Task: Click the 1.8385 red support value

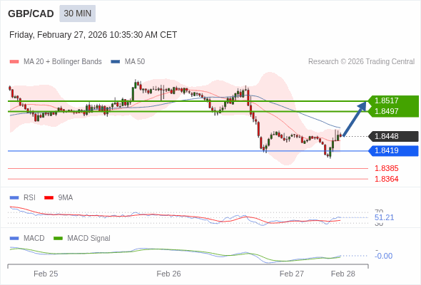Action: (386, 168)
